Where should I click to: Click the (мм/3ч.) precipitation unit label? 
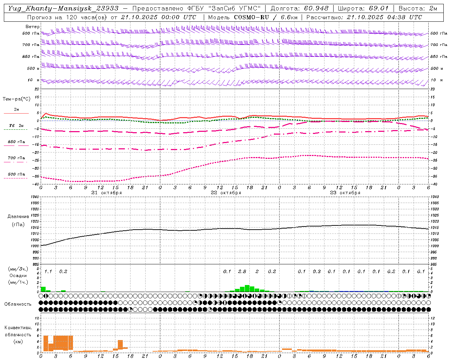tap(18, 269)
